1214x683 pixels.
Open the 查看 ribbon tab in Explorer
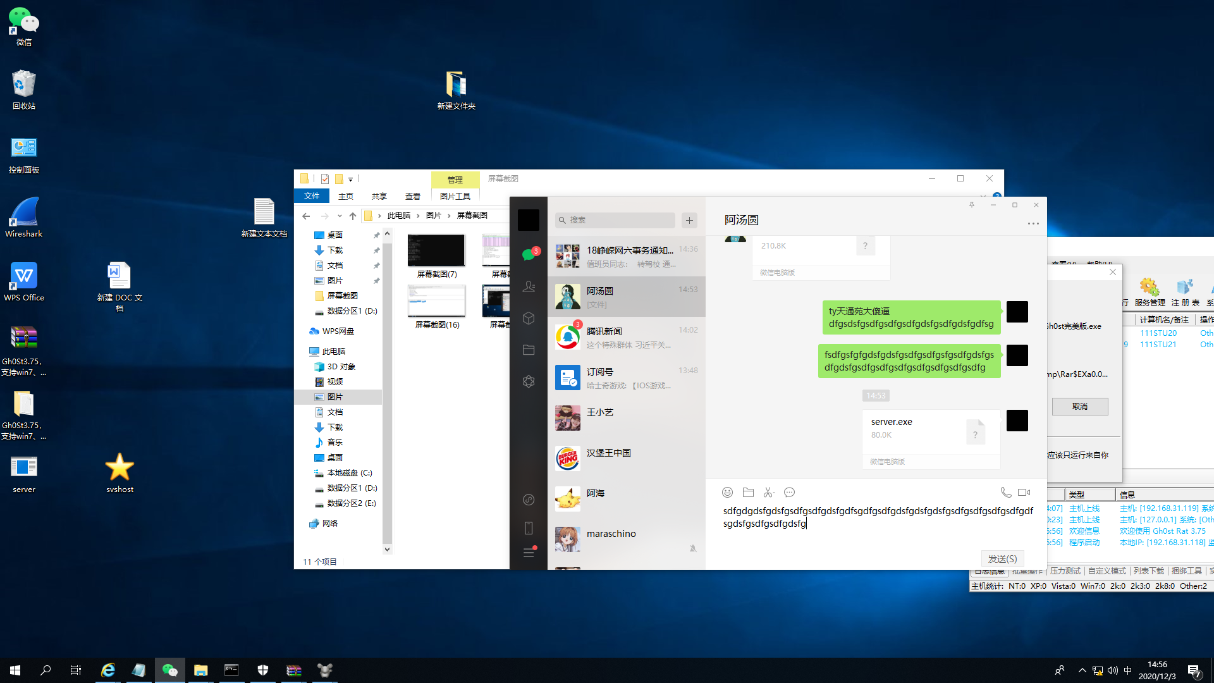point(412,197)
